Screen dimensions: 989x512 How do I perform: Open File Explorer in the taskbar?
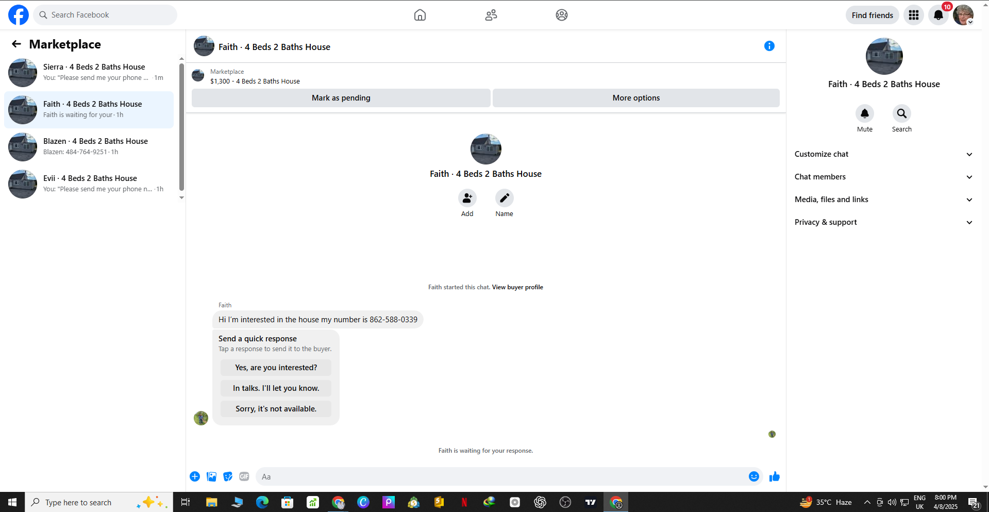click(212, 502)
